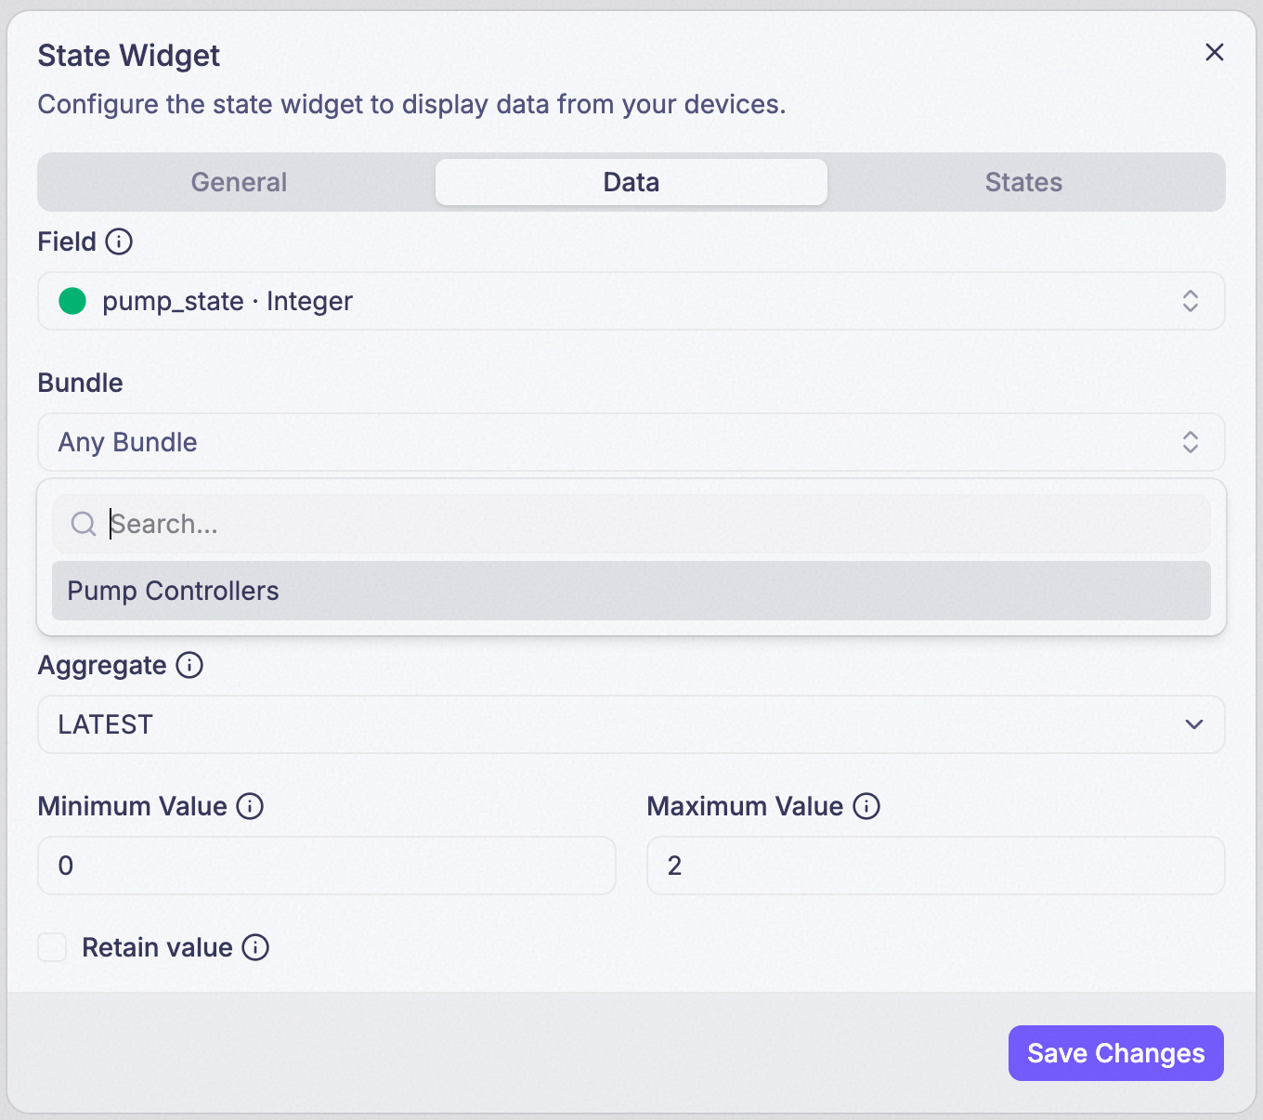Image resolution: width=1263 pixels, height=1120 pixels.
Task: Select Pump Controllers from bundle list
Action: (631, 591)
